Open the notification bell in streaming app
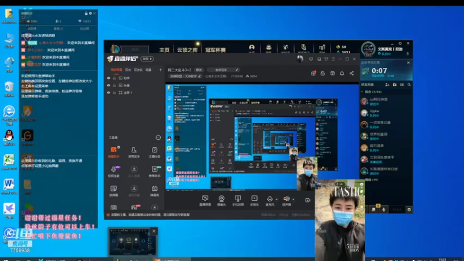The image size is (464, 261). [342, 73]
